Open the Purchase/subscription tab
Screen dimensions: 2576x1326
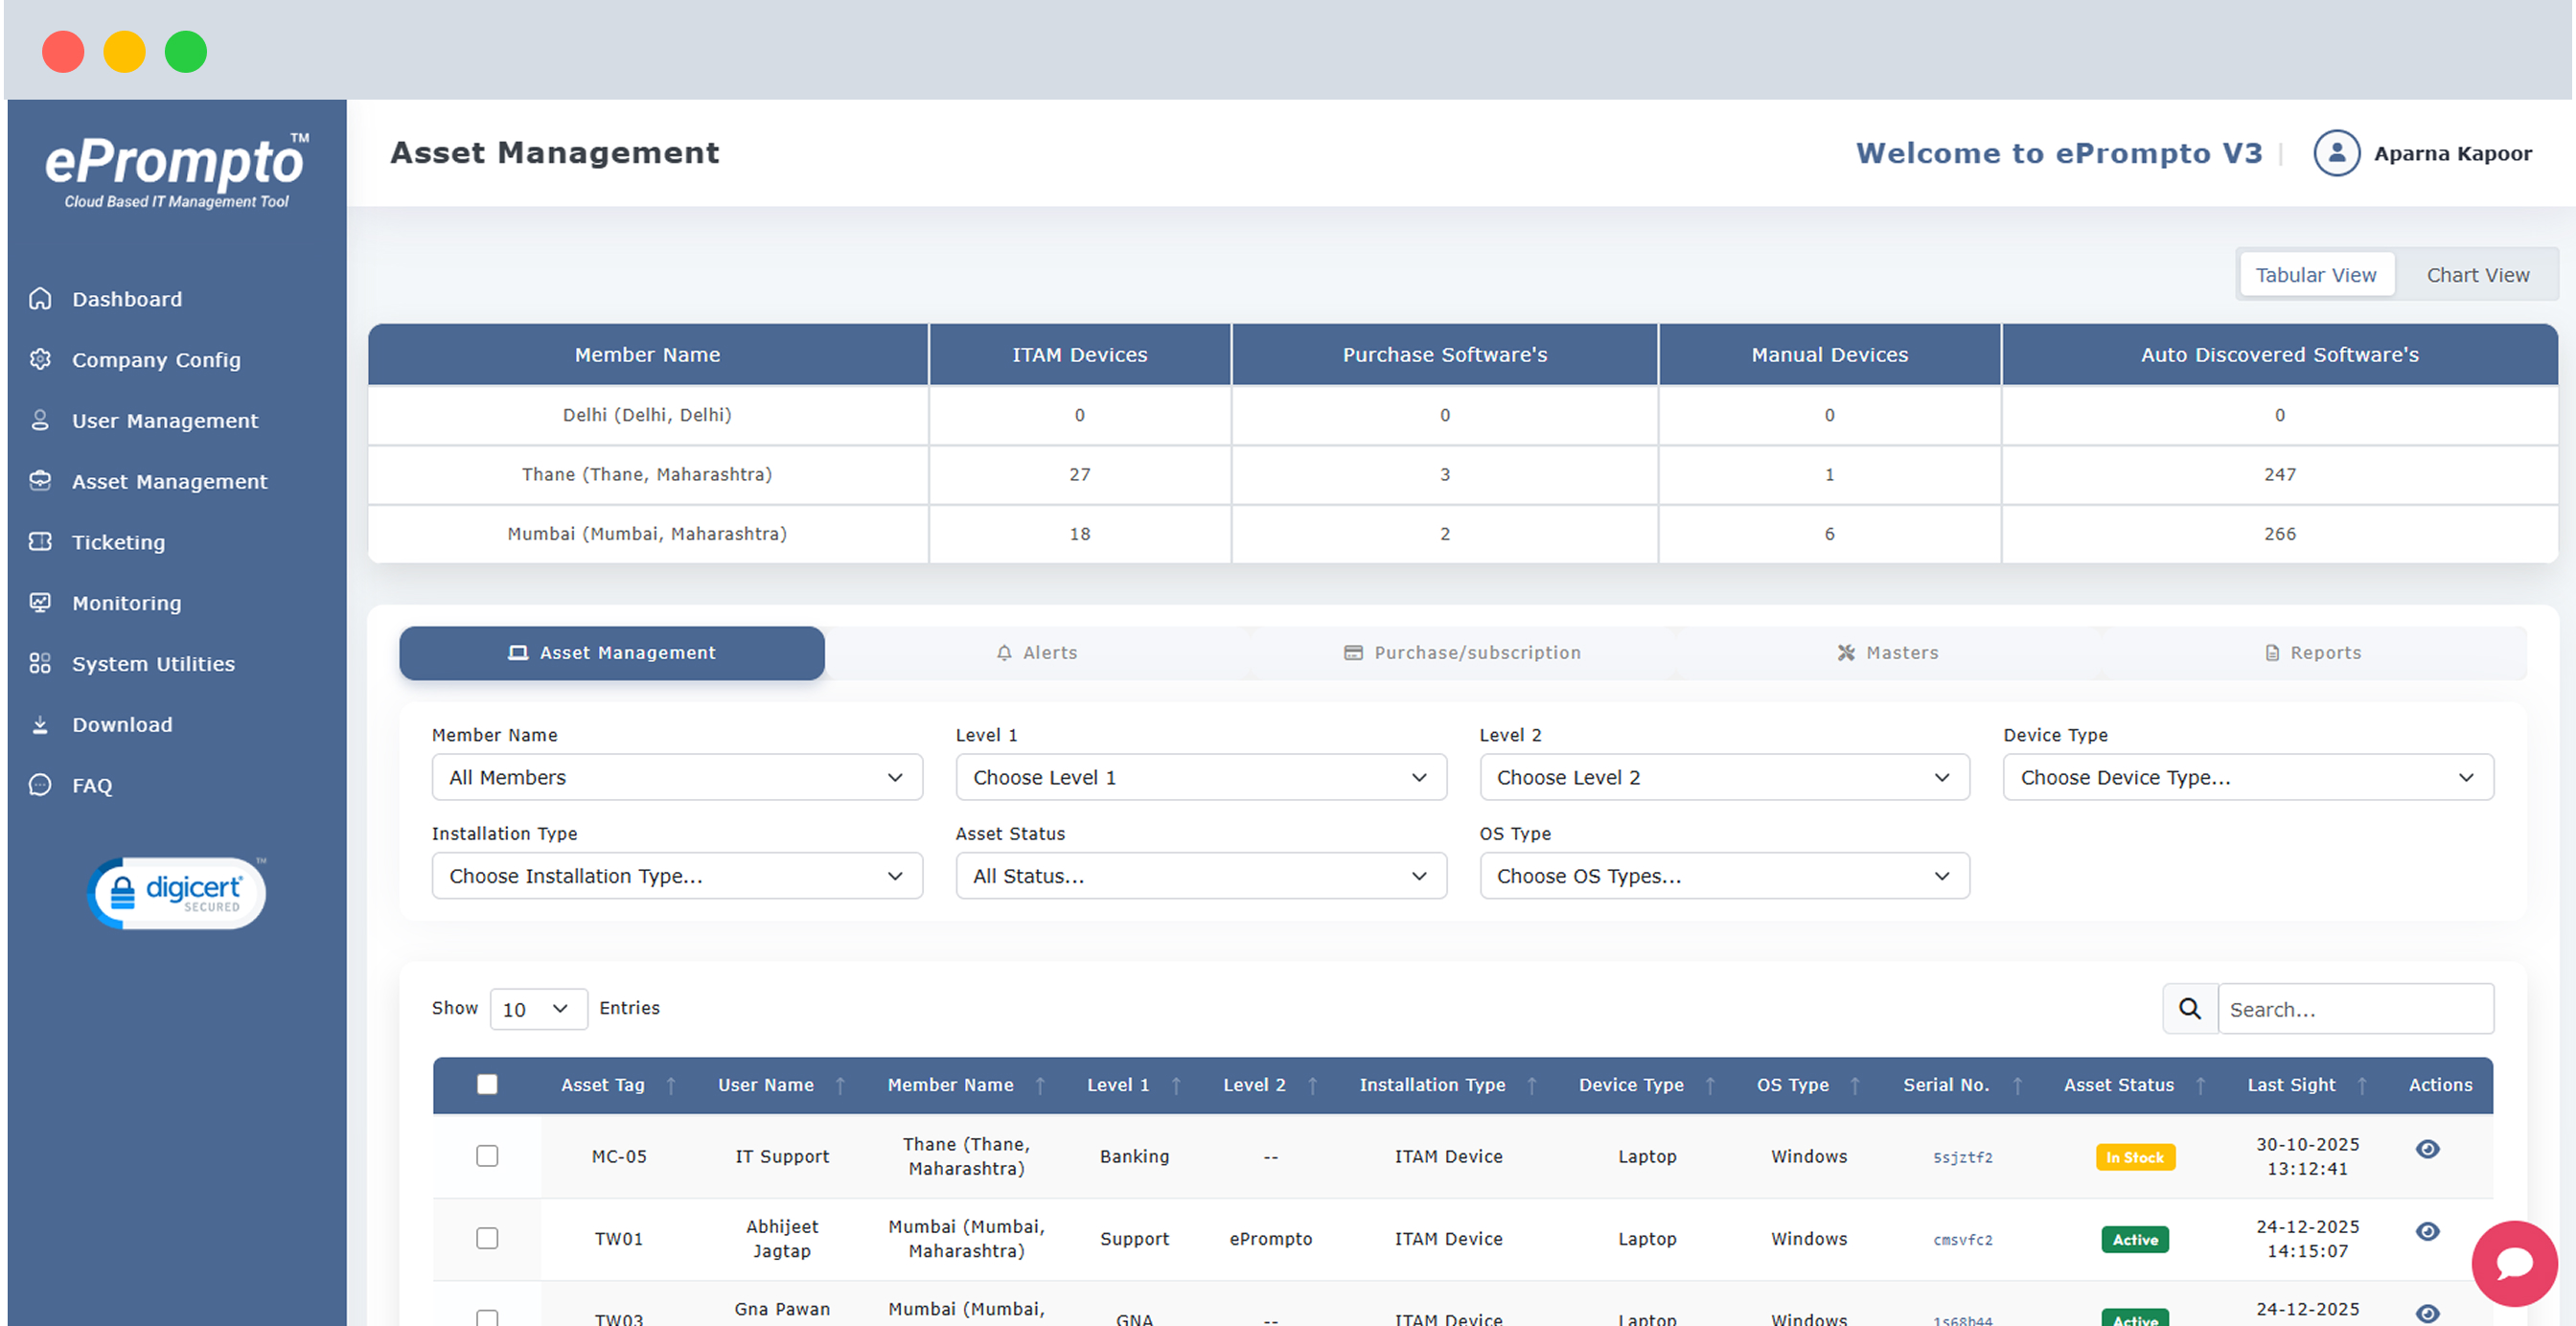tap(1462, 653)
